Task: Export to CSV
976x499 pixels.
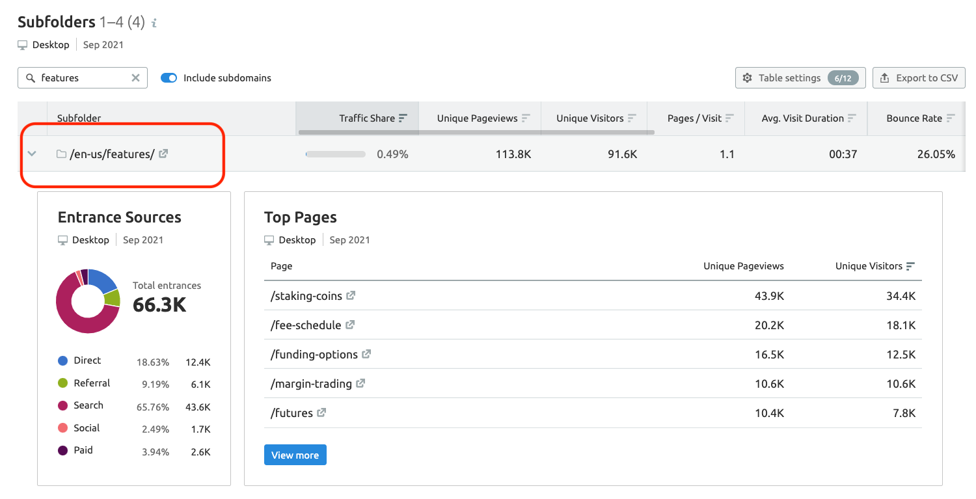Action: [x=919, y=77]
